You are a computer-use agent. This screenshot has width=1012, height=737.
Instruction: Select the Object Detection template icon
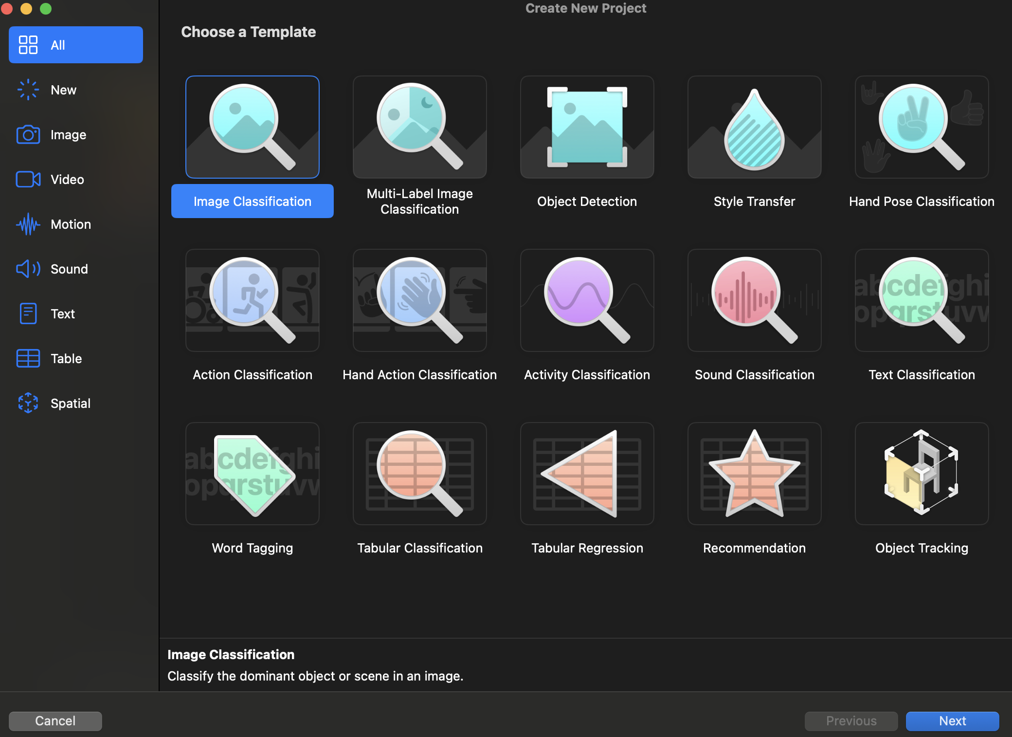(587, 127)
